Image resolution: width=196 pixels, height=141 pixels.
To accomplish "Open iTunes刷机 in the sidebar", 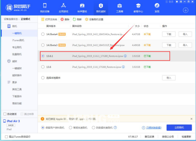I will [x=18, y=40].
